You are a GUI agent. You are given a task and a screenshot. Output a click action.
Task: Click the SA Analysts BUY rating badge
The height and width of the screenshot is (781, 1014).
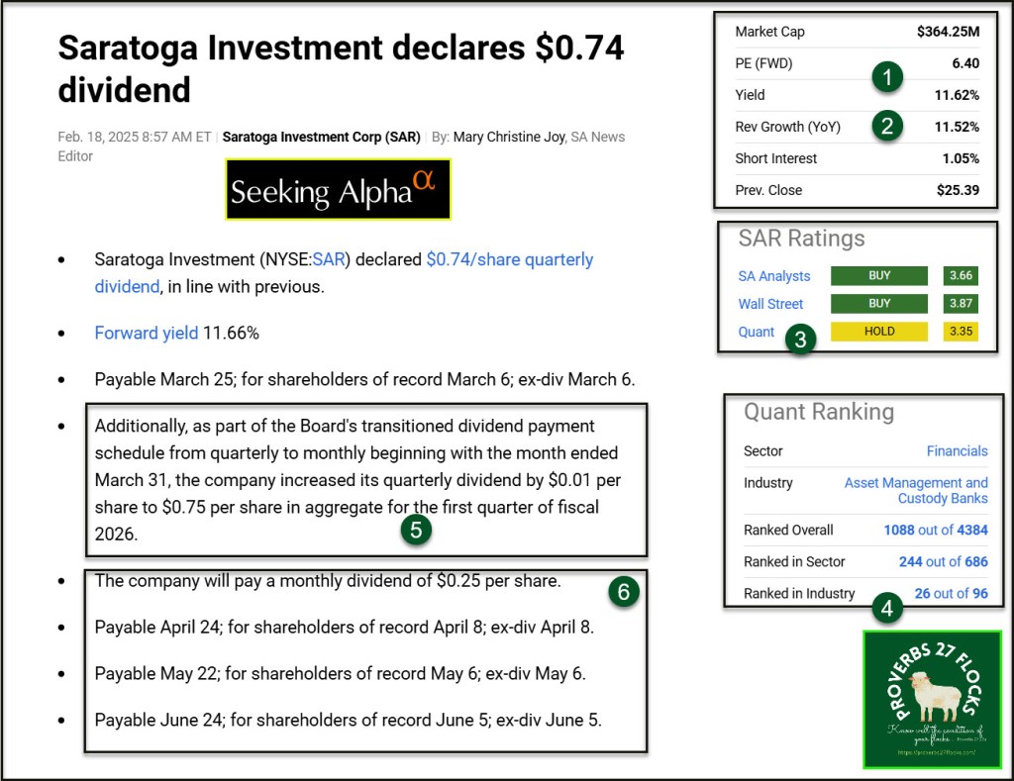pos(878,276)
